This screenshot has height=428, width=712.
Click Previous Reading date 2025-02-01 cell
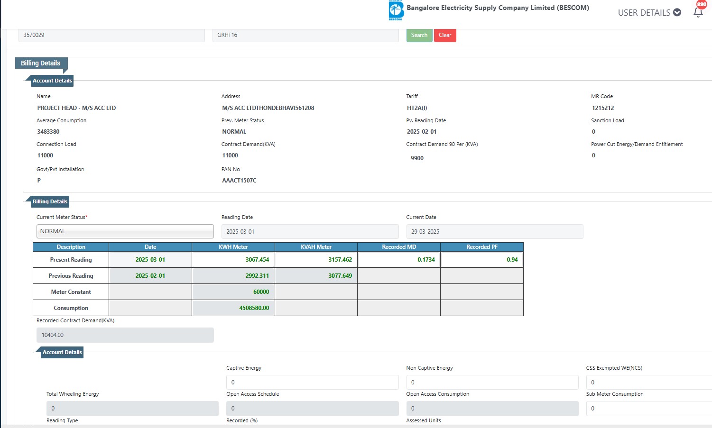pyautogui.click(x=150, y=276)
